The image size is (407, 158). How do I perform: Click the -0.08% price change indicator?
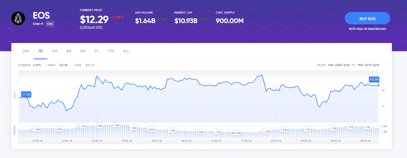[117, 17]
